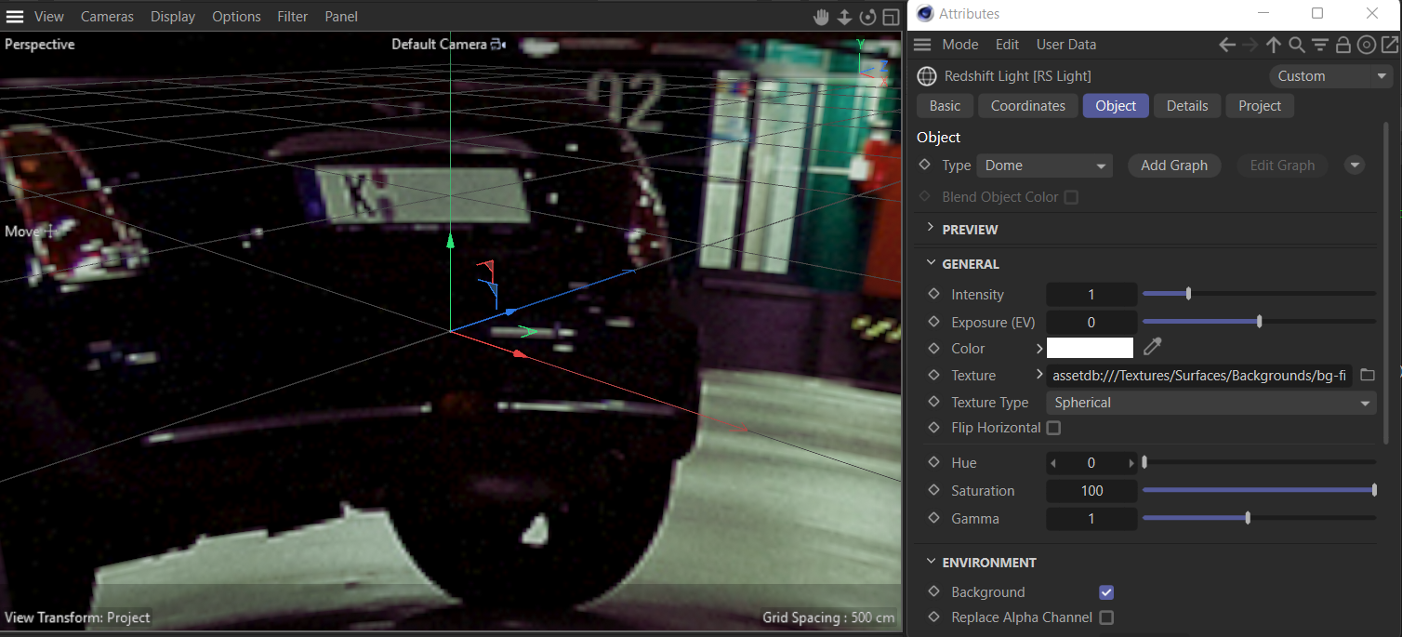Image resolution: width=1402 pixels, height=637 pixels.
Task: Expand the Texture parameter arrow
Action: (1039, 376)
